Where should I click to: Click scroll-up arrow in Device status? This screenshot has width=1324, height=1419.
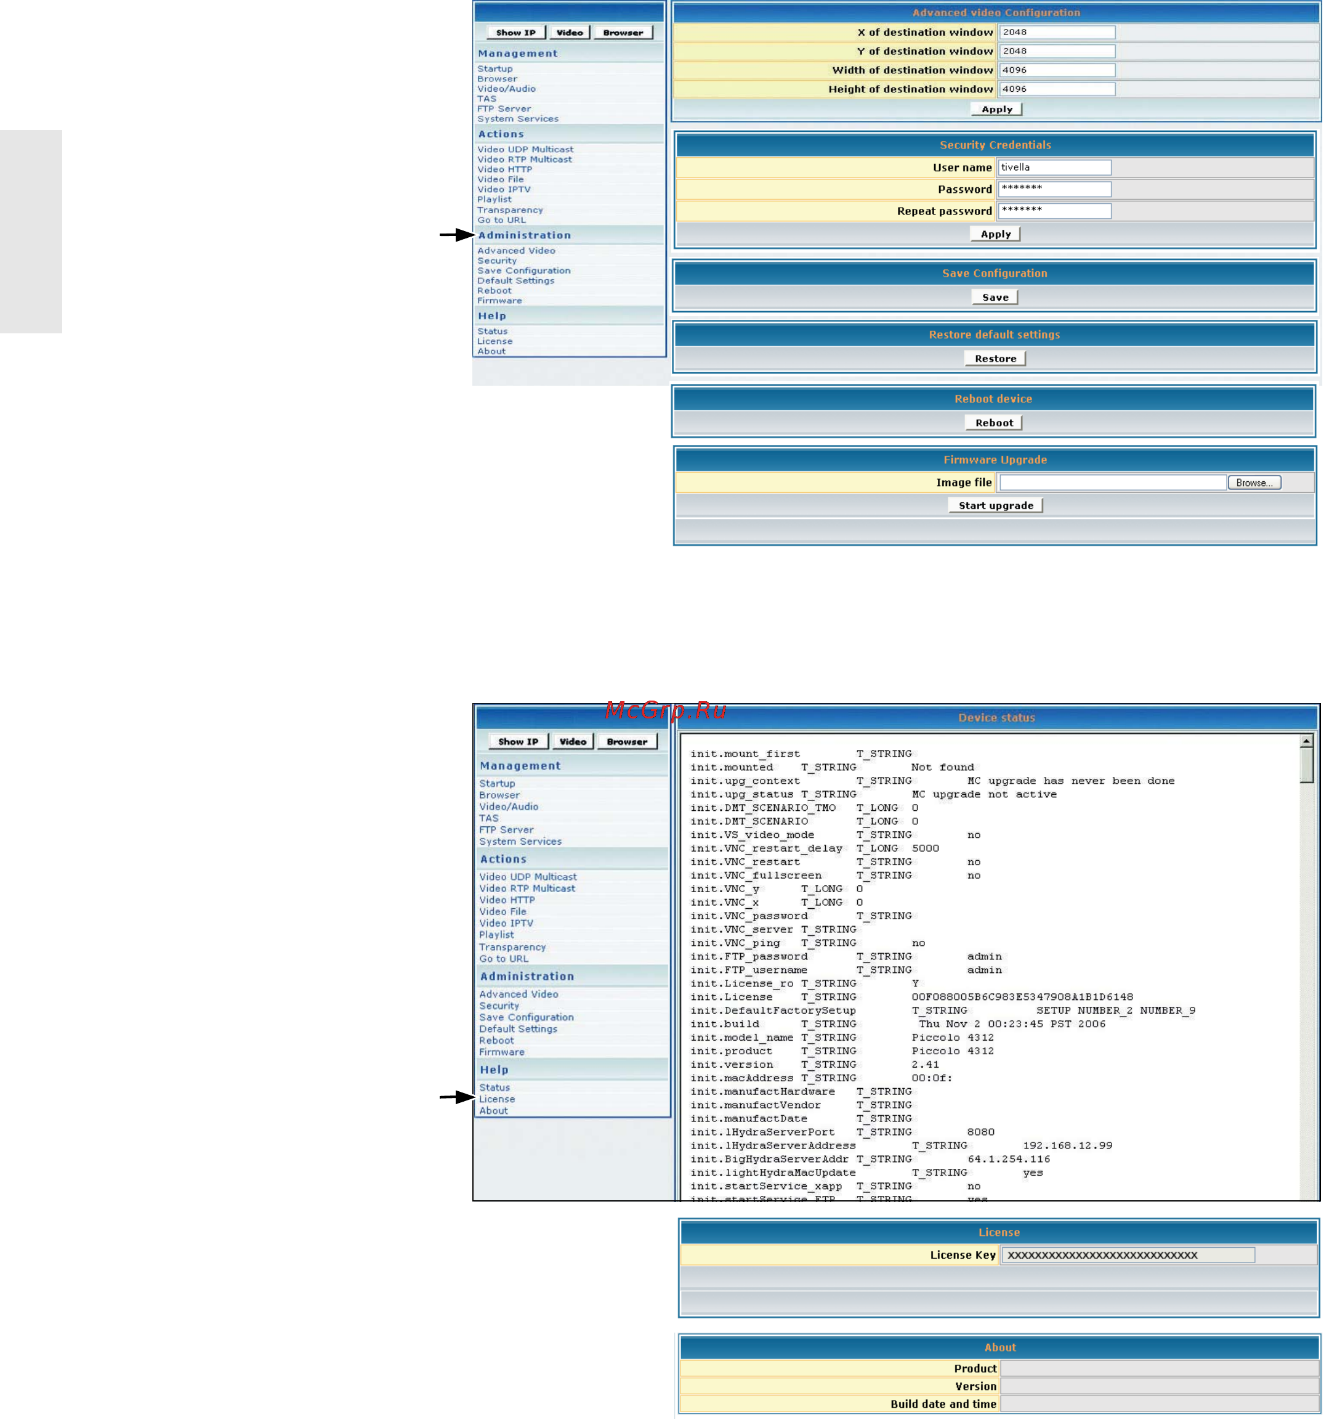point(1306,742)
